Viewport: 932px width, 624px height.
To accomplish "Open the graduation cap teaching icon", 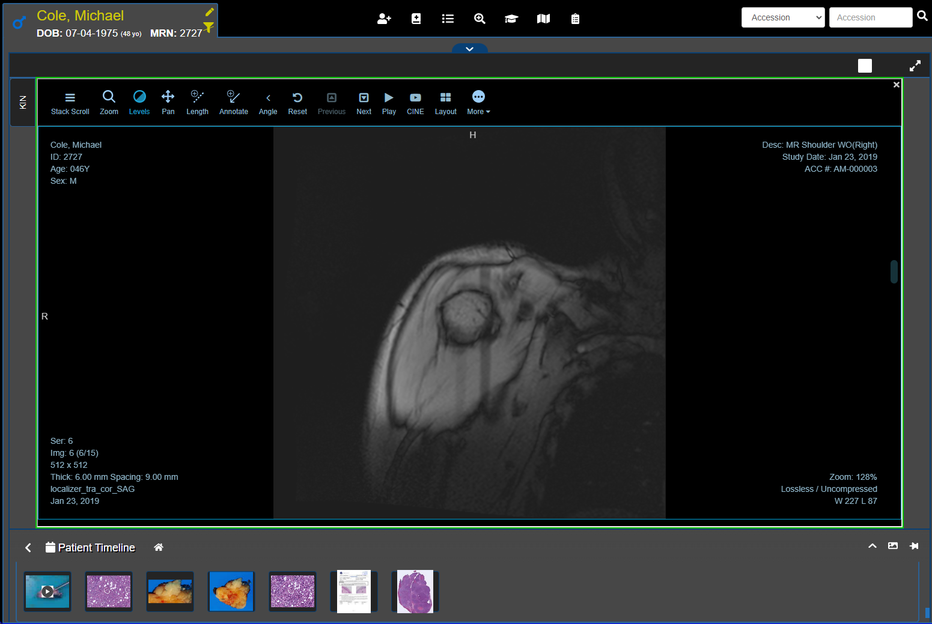I will point(511,19).
